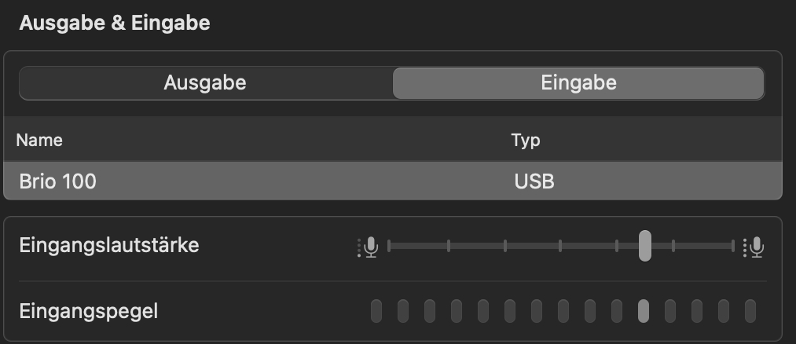The height and width of the screenshot is (344, 796).
Task: Click the rightmost Eingangspegel level bar
Action: (x=750, y=311)
